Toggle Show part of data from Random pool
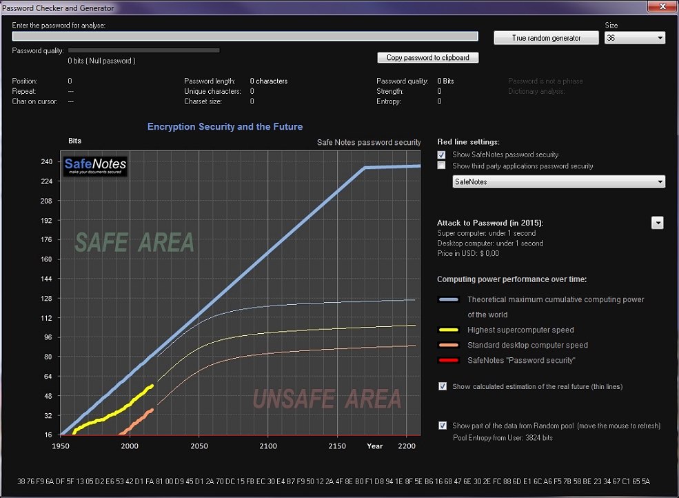The width and height of the screenshot is (679, 498). click(442, 426)
